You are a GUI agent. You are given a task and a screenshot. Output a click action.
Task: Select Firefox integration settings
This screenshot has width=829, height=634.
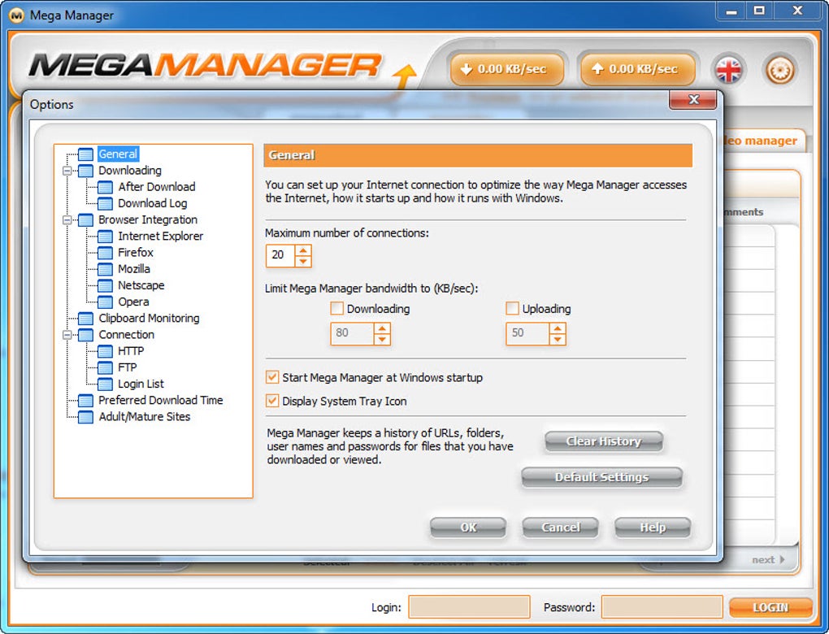coord(136,252)
